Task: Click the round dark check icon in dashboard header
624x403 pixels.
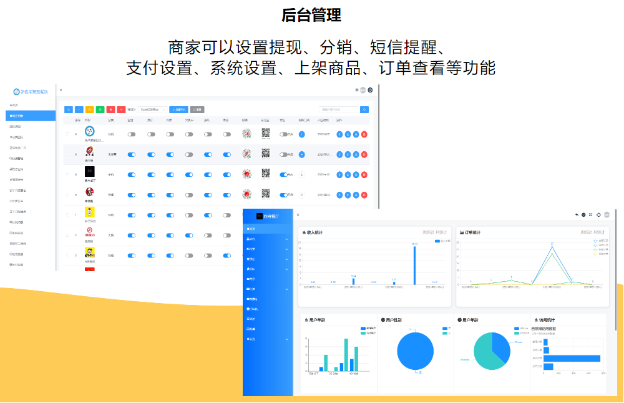Action: point(584,214)
